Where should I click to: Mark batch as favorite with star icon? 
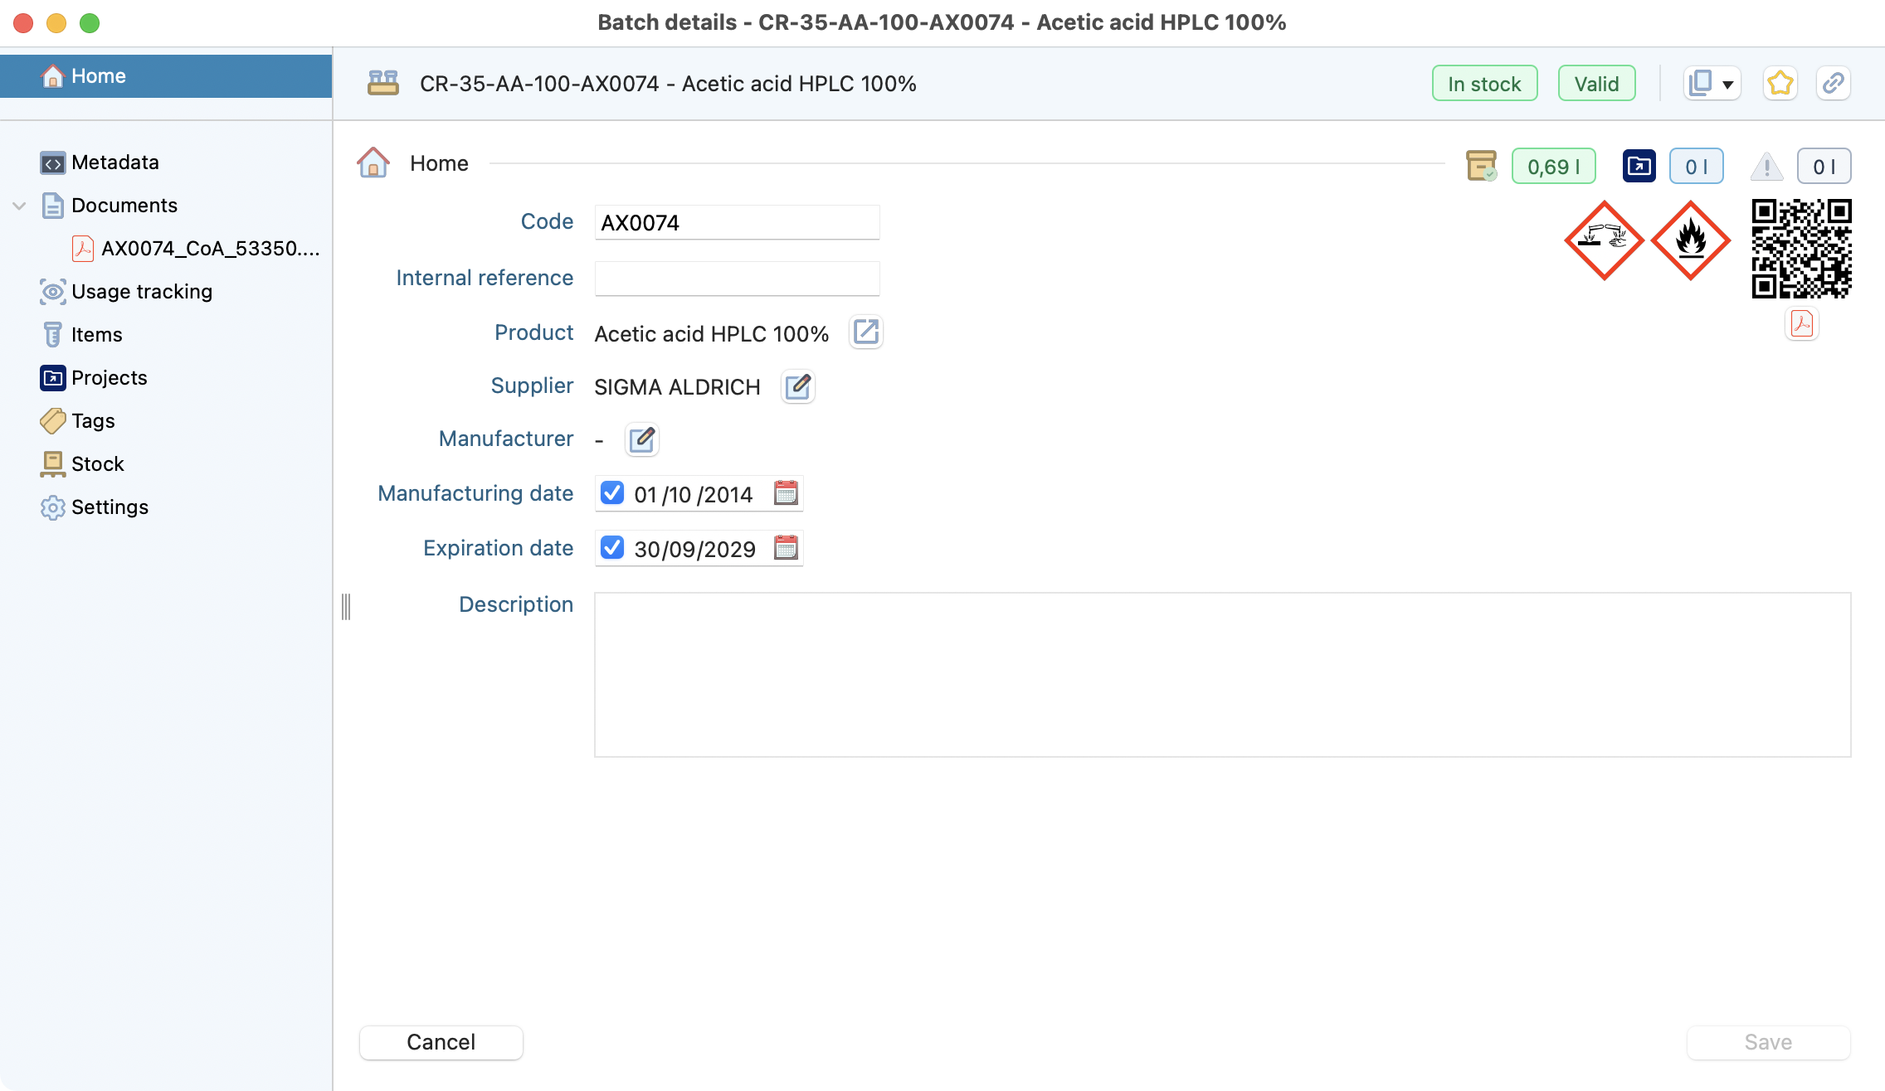[x=1780, y=84]
